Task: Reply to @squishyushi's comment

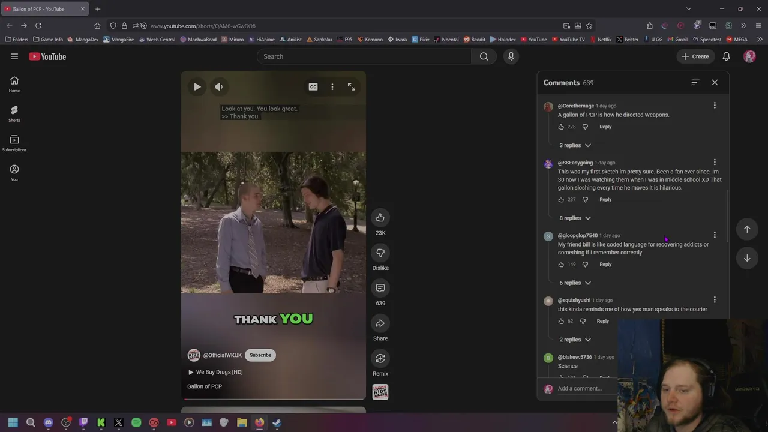Action: (x=602, y=321)
